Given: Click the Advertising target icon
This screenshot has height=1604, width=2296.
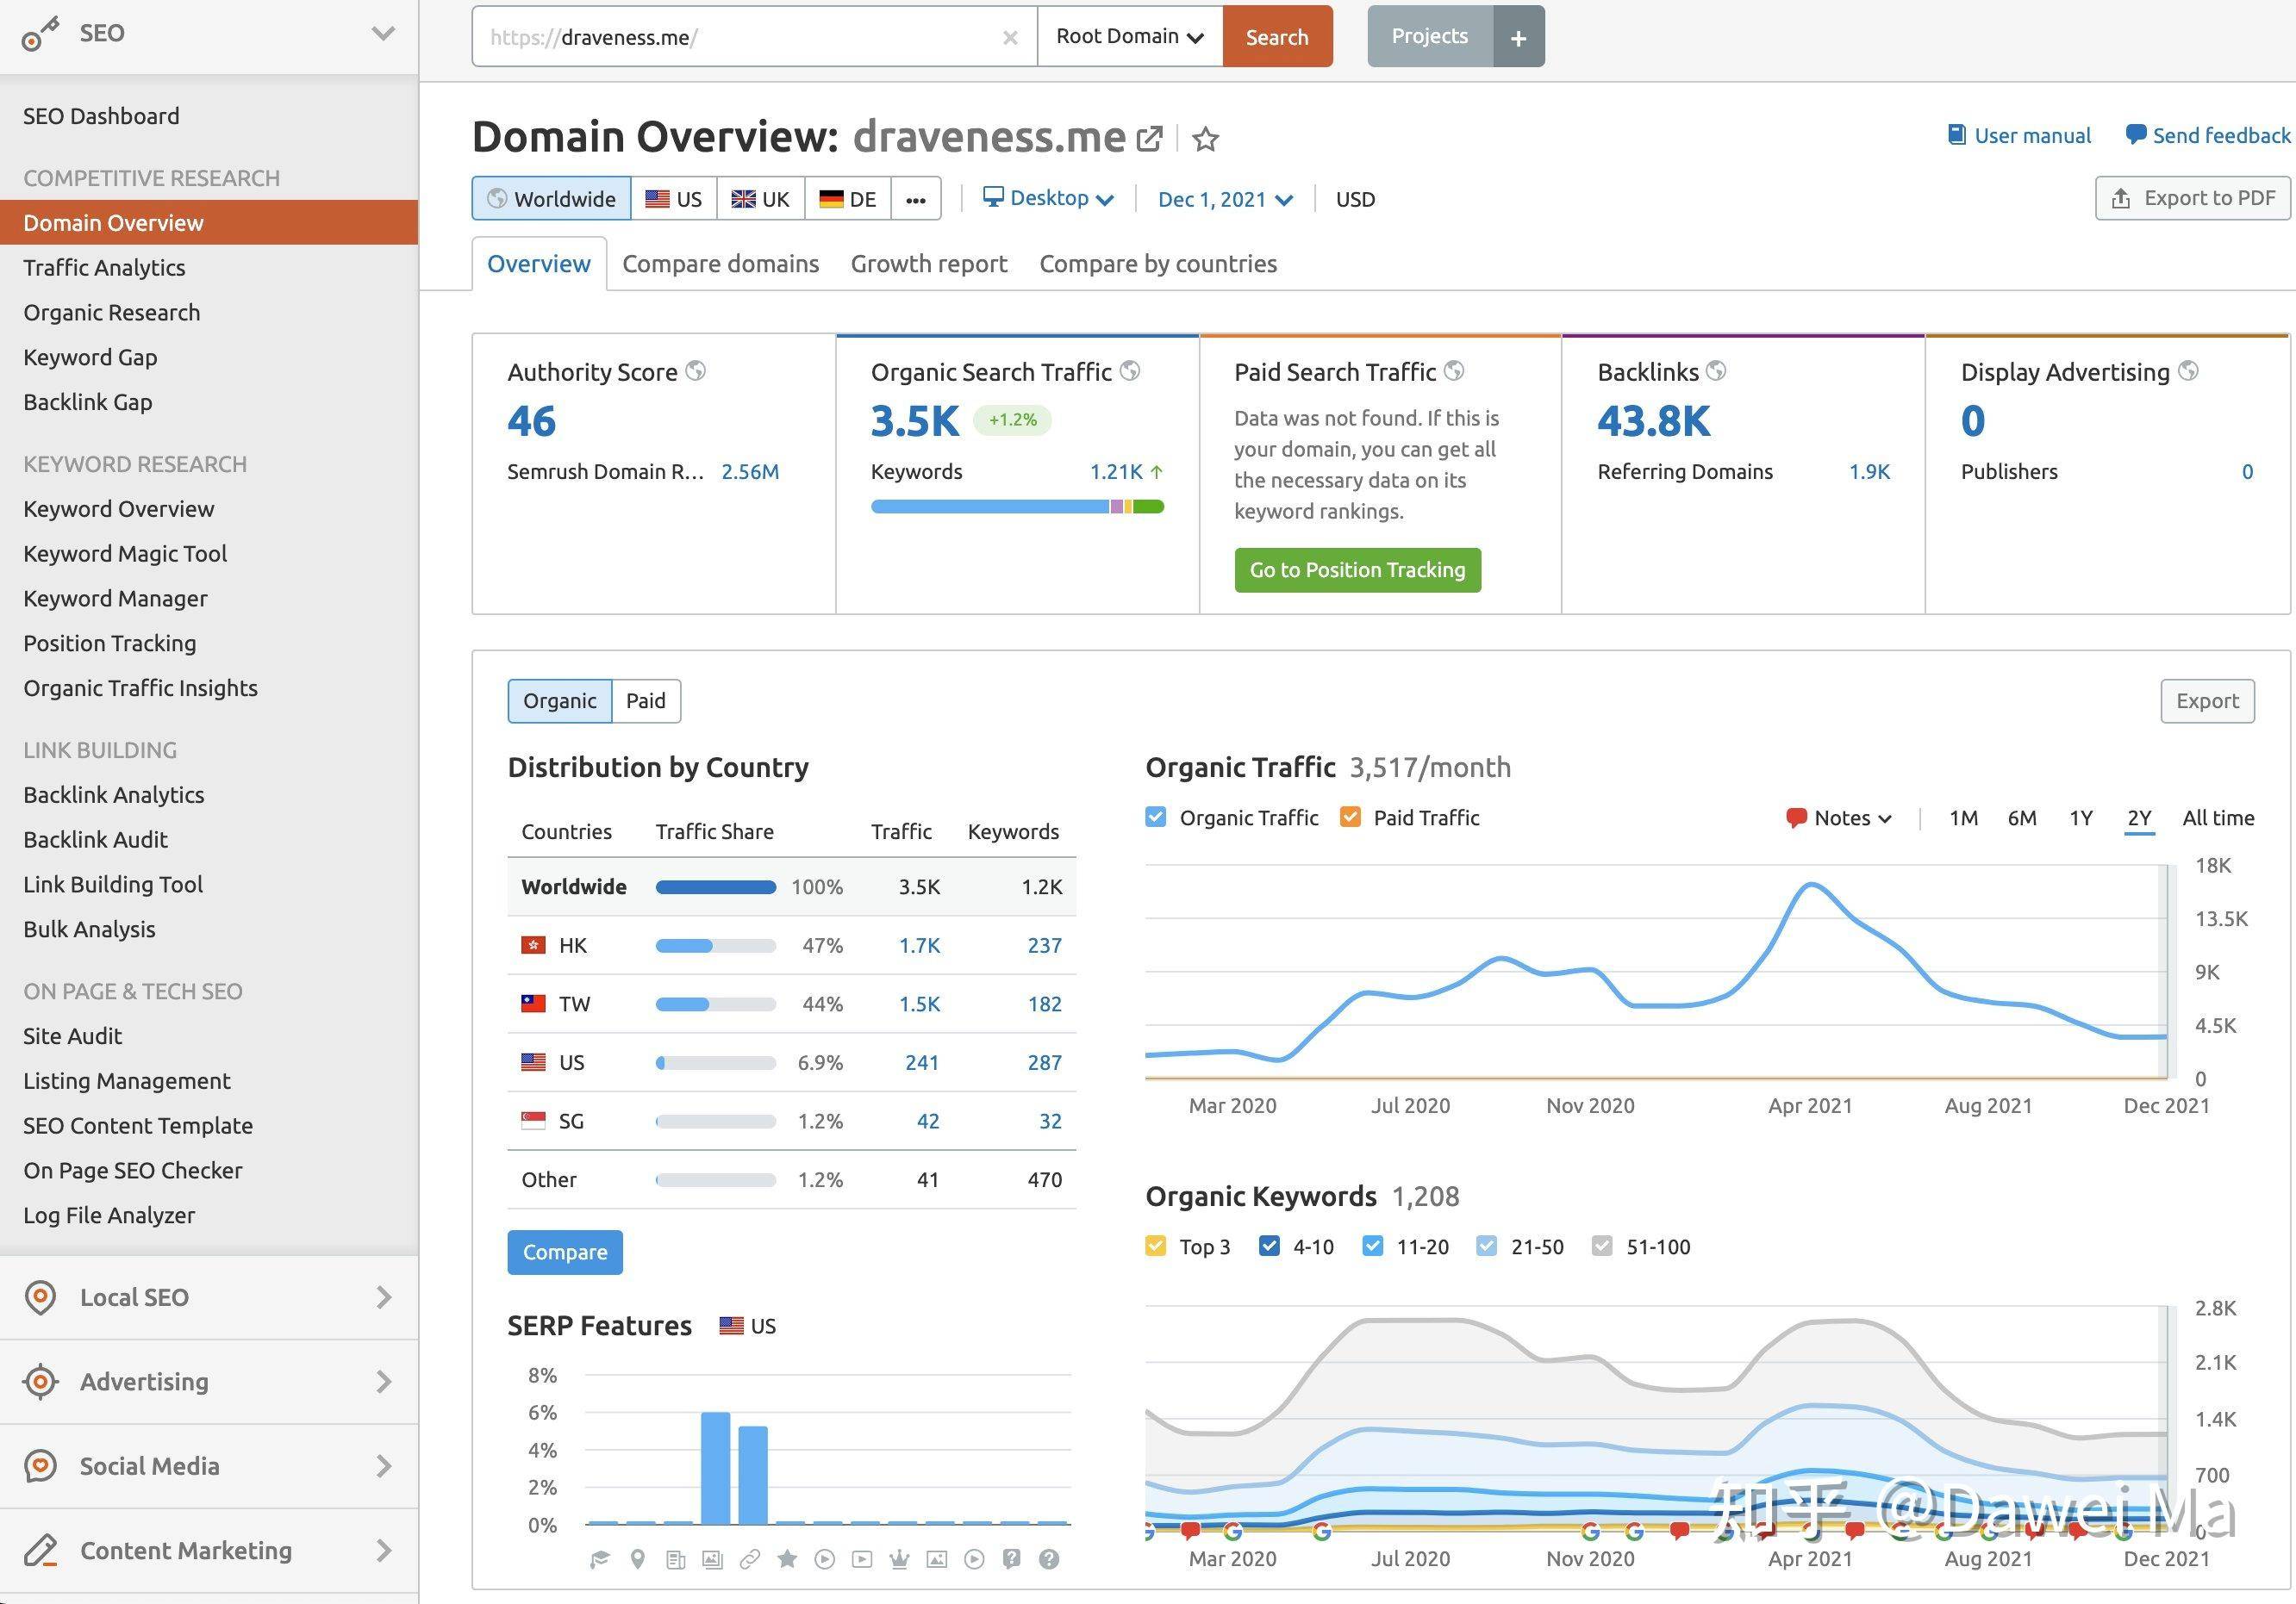Looking at the screenshot, I should coord(40,1381).
